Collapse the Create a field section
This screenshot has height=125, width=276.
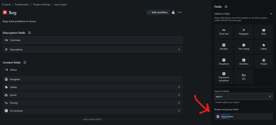tap(271, 14)
